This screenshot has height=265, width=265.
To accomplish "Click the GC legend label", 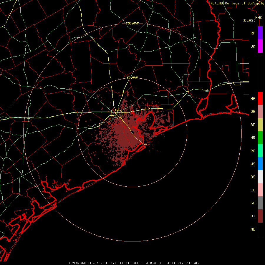I will click(253, 203).
